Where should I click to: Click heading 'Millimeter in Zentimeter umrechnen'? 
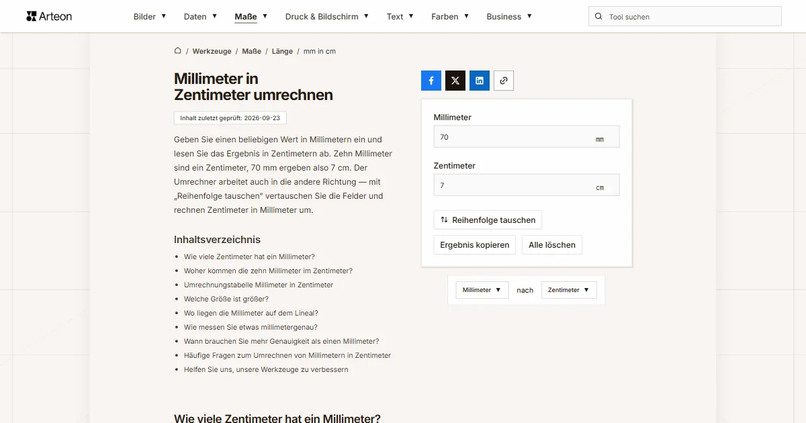click(253, 87)
